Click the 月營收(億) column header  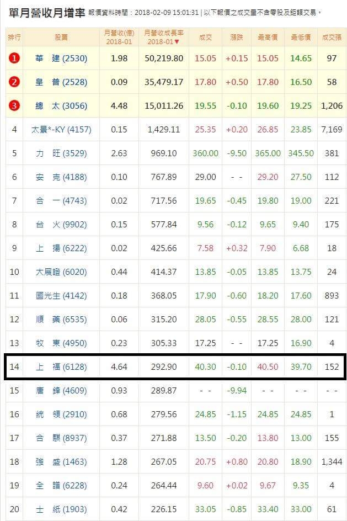point(119,37)
